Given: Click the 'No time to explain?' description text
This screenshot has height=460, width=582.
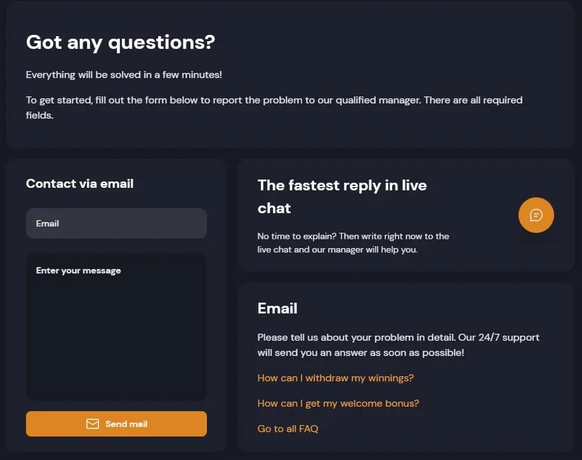Looking at the screenshot, I should coord(353,236).
